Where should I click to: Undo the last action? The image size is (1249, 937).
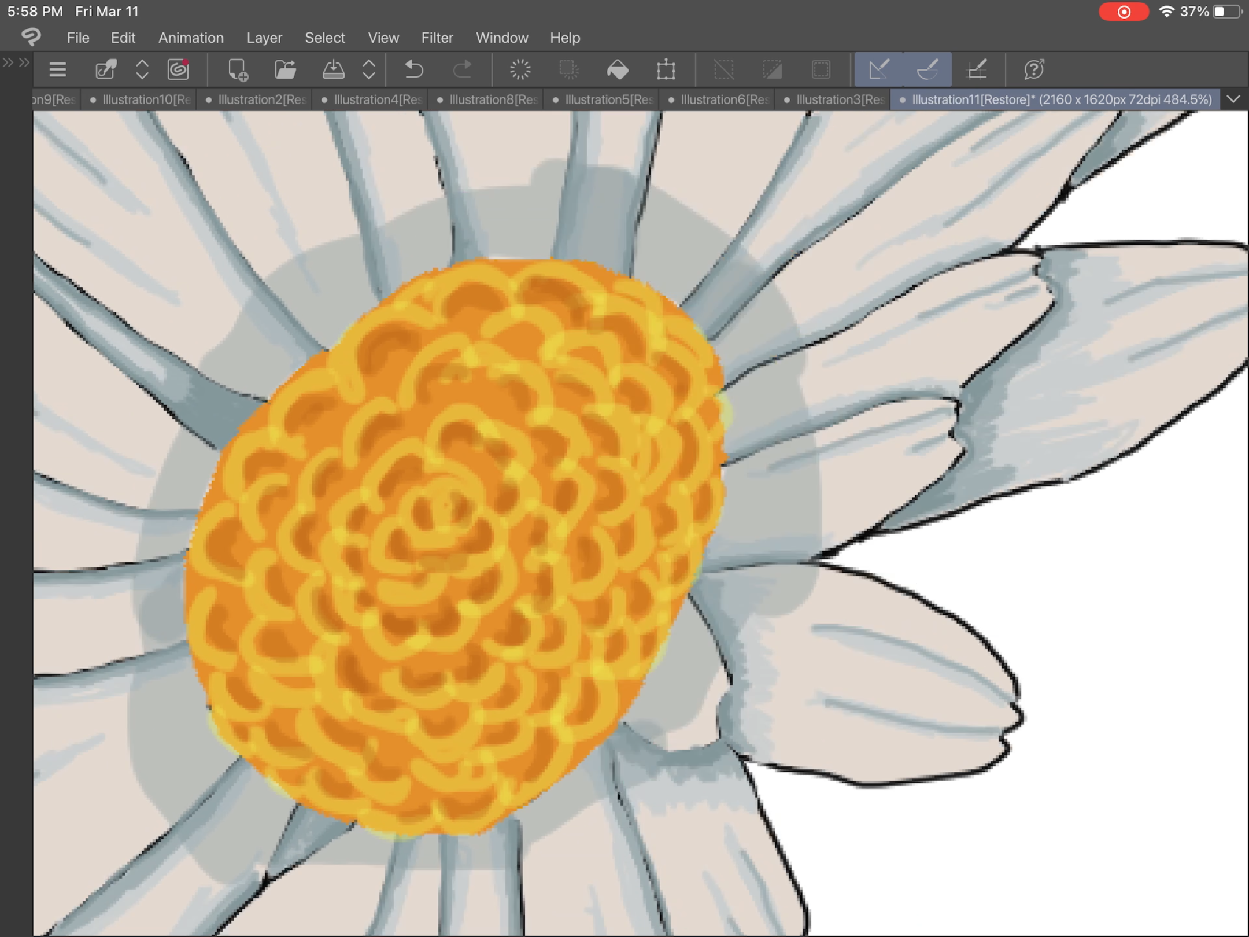point(414,70)
